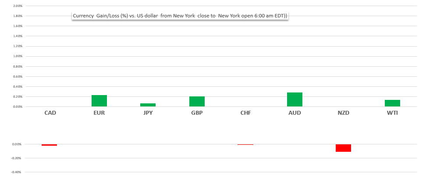Click the green GBP bar
The image size is (426, 181).
197,101
